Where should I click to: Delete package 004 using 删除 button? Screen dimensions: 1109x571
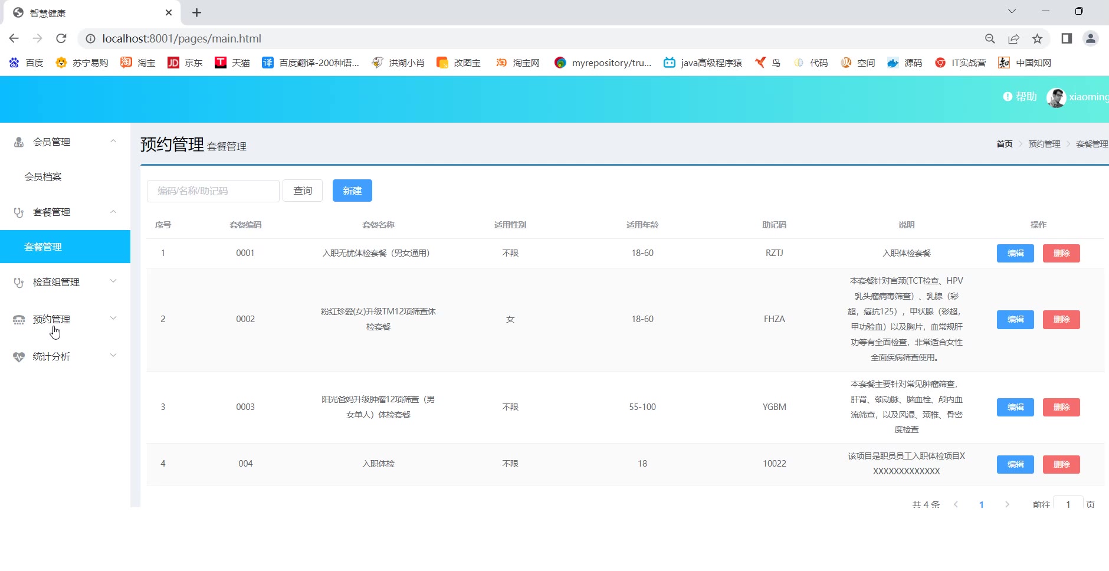1061,464
